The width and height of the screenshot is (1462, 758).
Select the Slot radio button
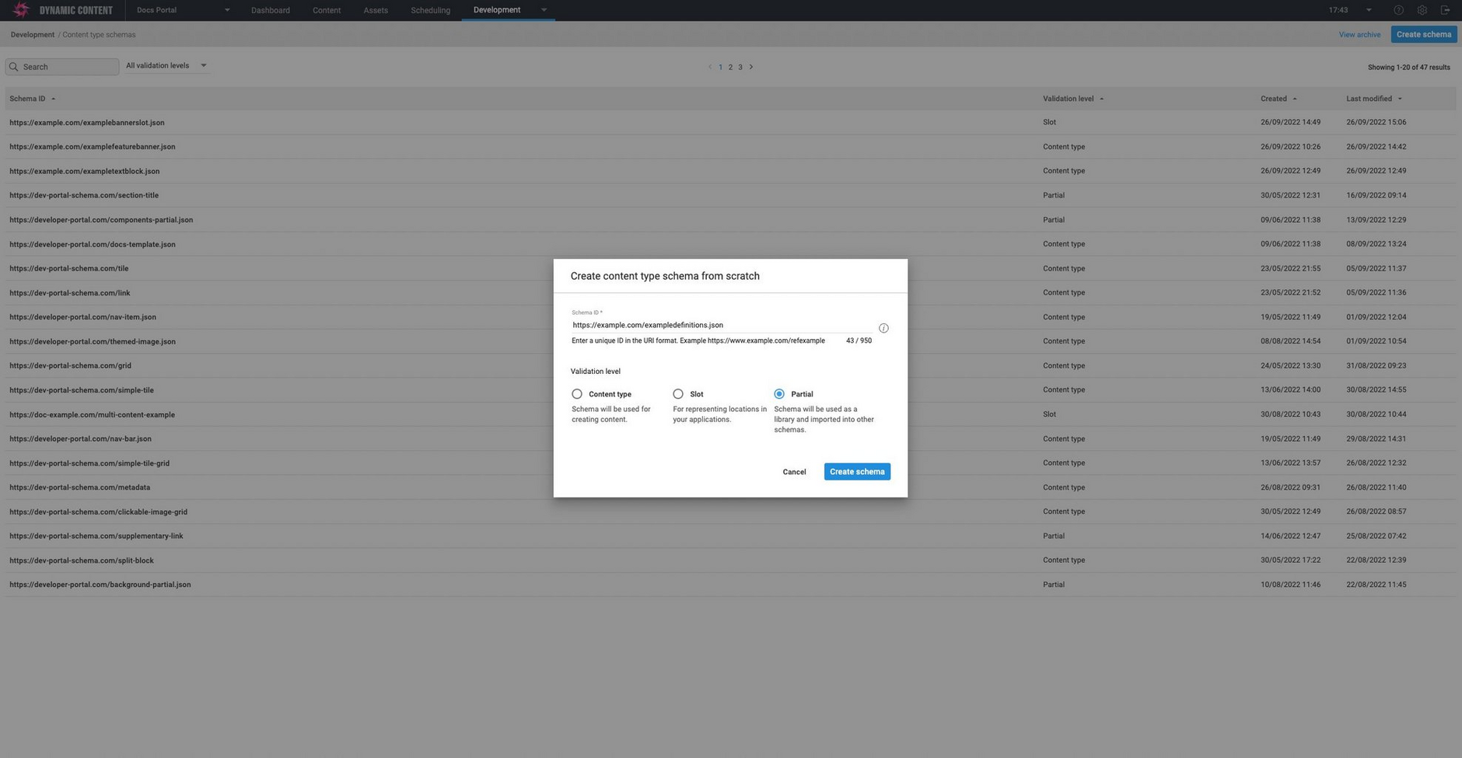[x=678, y=394]
